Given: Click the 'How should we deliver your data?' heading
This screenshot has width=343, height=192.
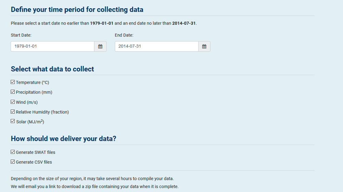Looking at the screenshot, I should 63,139.
